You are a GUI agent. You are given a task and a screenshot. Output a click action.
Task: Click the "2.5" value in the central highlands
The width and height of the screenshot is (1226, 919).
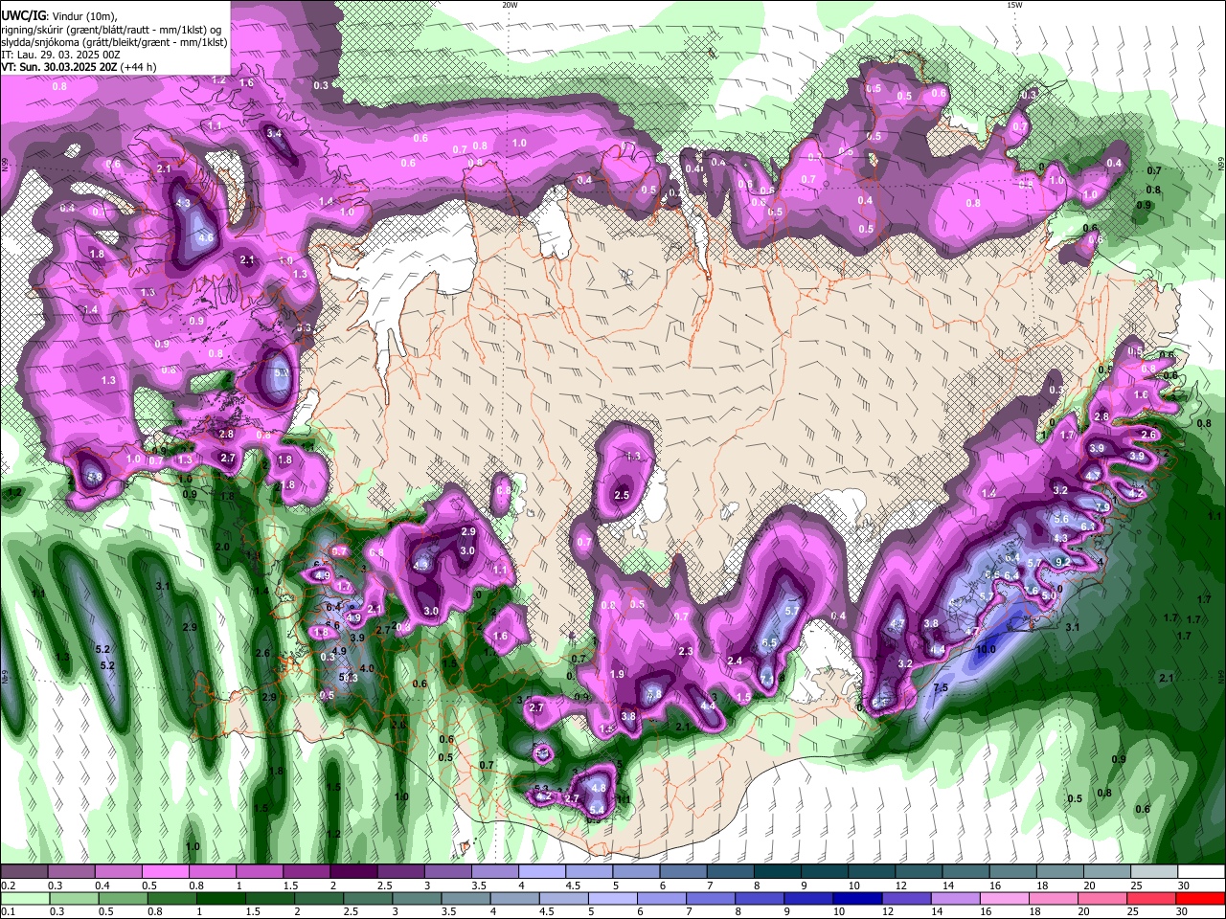622,495
